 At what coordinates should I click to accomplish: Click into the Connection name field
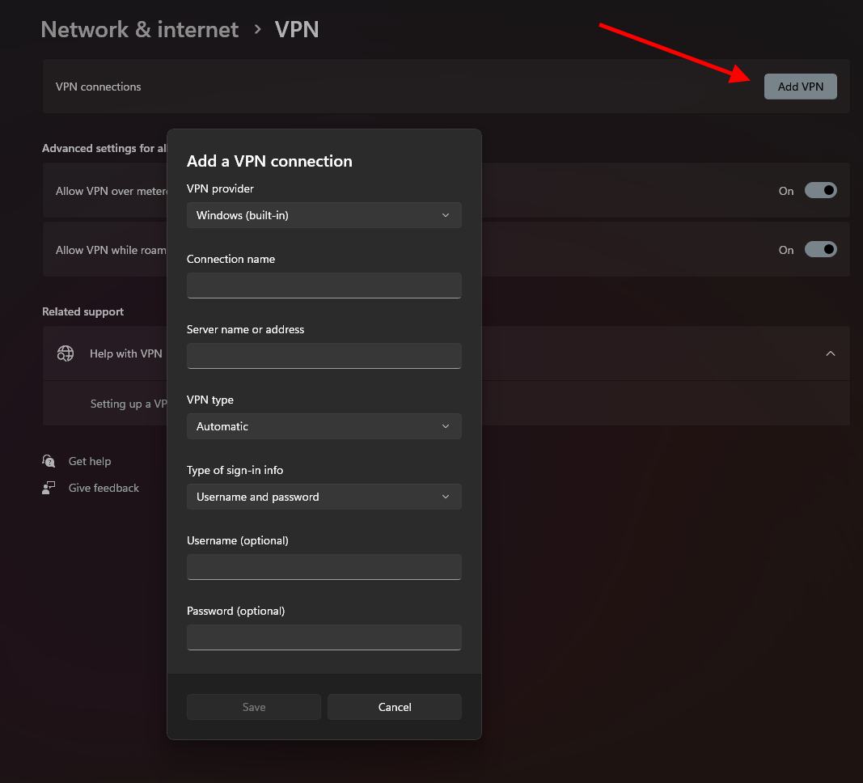coord(324,286)
